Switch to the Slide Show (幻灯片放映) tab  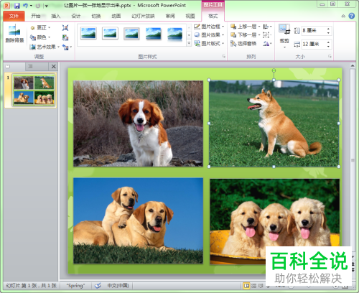click(x=143, y=16)
